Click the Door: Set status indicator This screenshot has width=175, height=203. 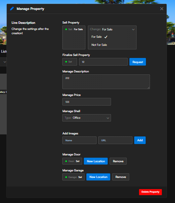[72, 161]
